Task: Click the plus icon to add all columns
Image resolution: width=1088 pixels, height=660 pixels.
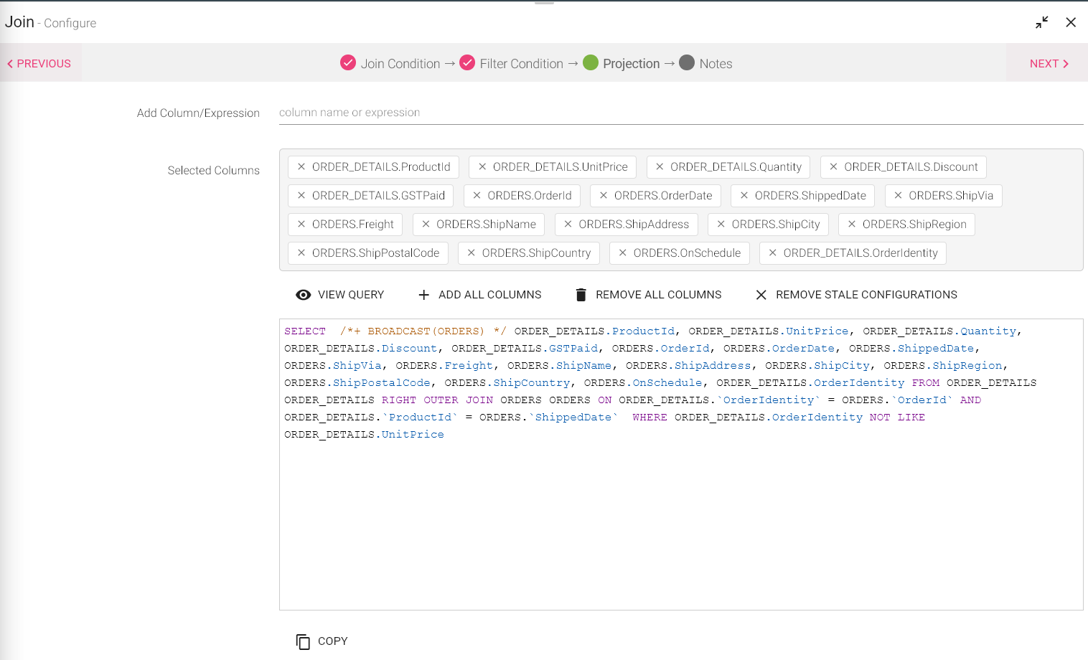Action: coord(424,295)
